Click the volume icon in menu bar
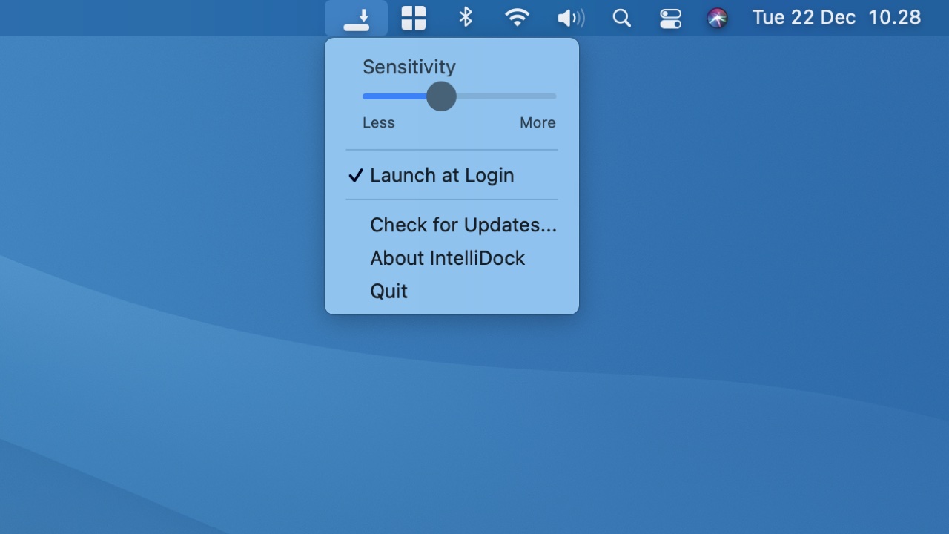 point(570,17)
